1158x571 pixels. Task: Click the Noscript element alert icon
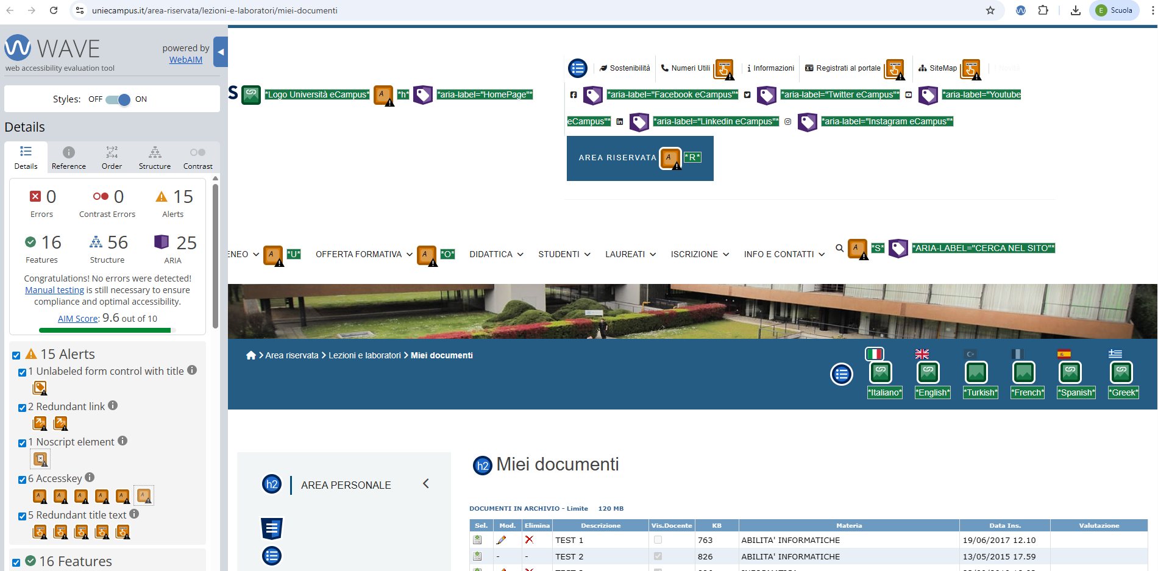[x=40, y=459]
